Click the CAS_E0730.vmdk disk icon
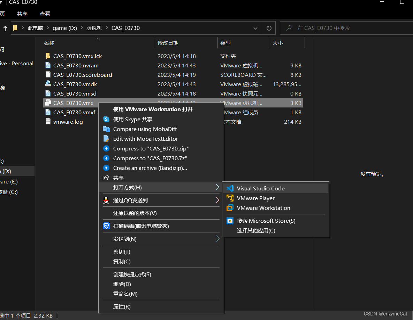413x320 pixels. [48, 84]
